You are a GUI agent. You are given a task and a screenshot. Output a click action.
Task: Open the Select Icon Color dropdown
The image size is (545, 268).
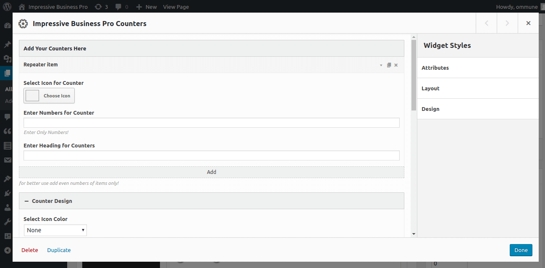pyautogui.click(x=55, y=230)
